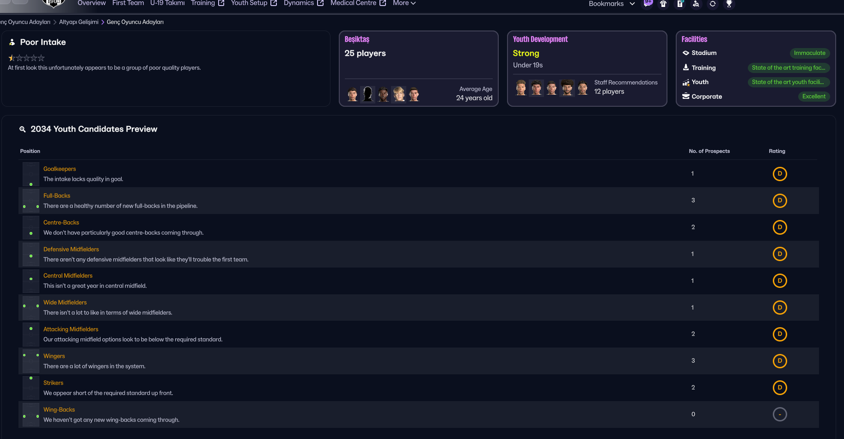Screen dimensions: 844x439
Task: Open the scouting player search icon
Action: (696, 4)
